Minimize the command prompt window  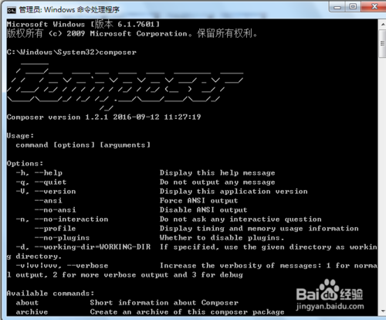tap(337, 7)
